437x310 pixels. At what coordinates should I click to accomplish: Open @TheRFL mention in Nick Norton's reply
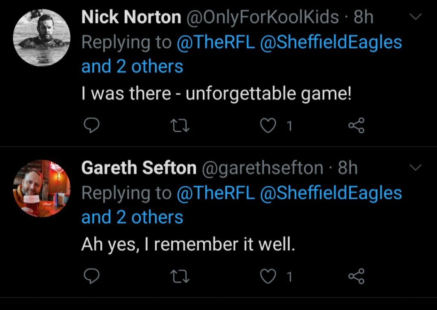tap(216, 42)
